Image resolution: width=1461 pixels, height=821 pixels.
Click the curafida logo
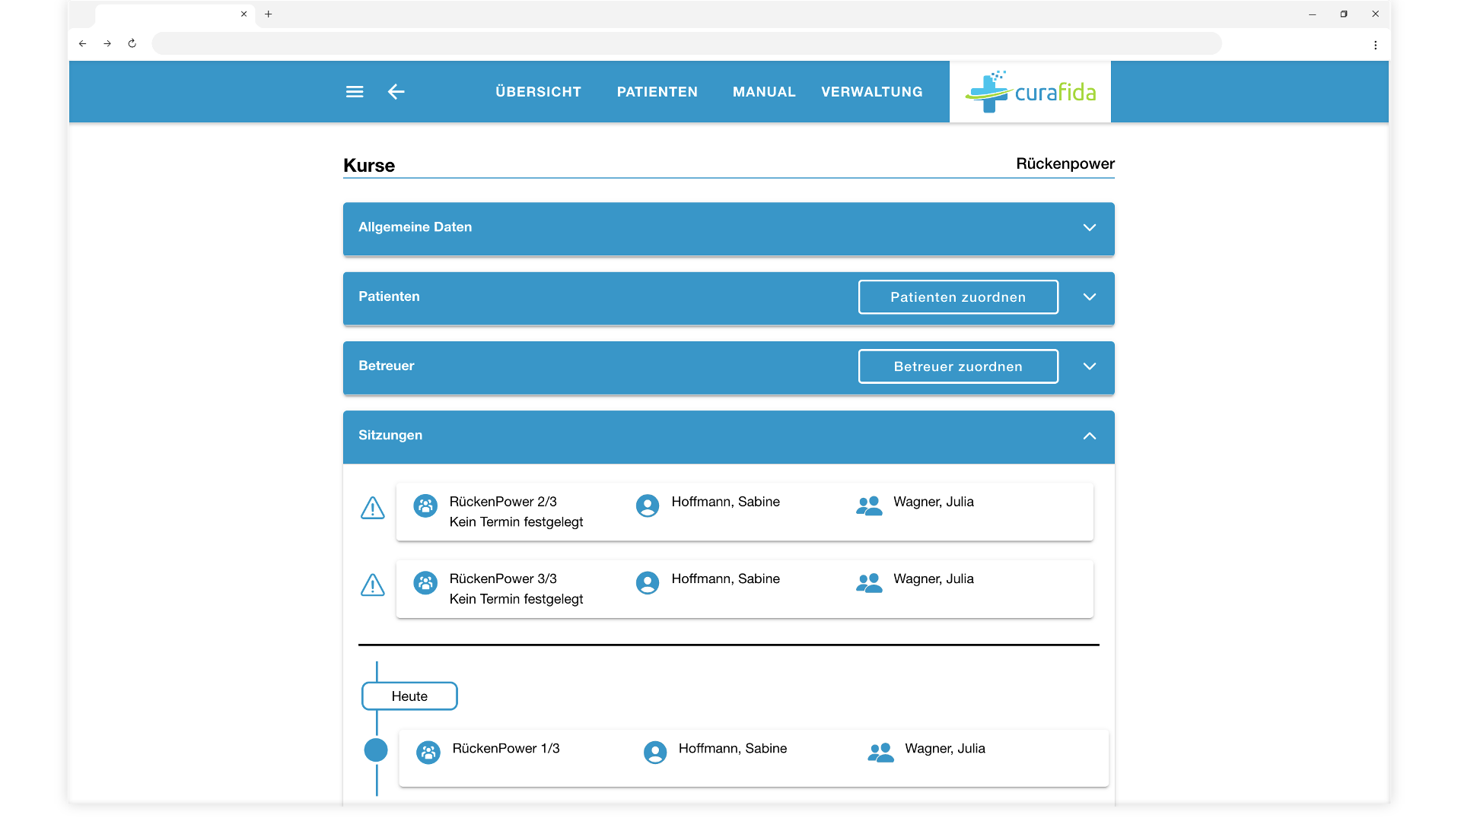tap(1030, 92)
